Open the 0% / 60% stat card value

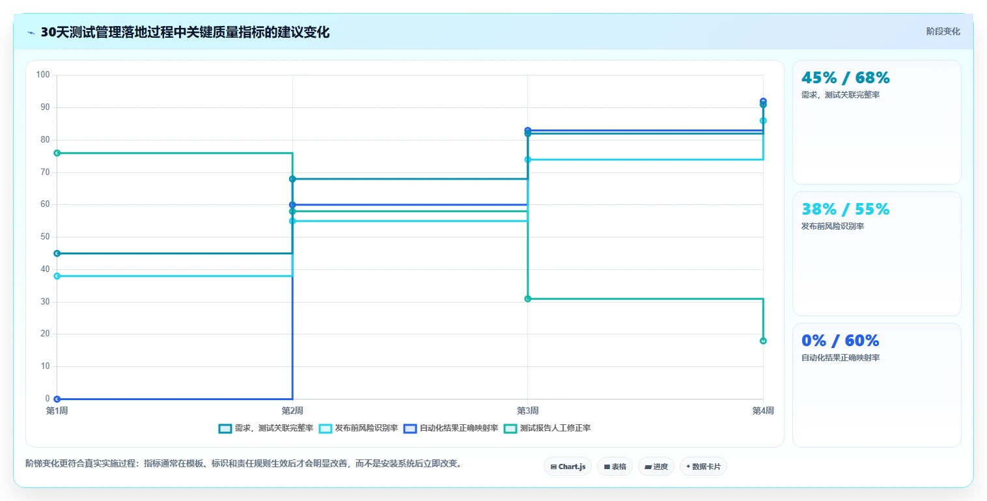[840, 340]
